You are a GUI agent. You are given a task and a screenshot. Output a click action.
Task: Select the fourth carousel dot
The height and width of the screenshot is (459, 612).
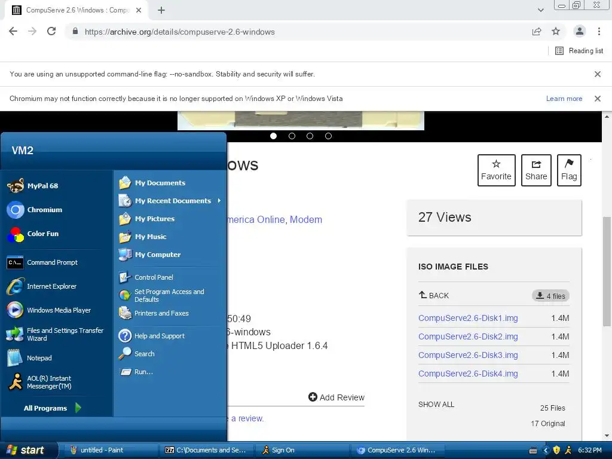328,136
